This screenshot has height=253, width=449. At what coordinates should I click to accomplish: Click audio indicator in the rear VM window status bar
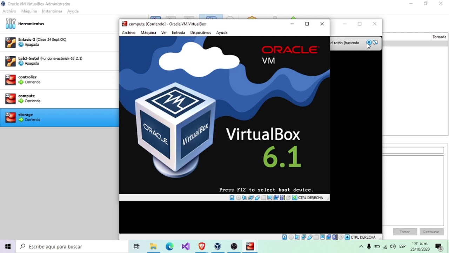(x=297, y=237)
